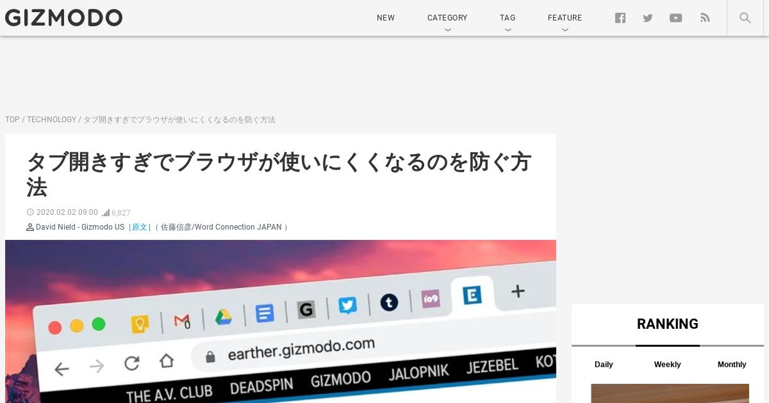Switch to the Monthly ranking tab

[x=732, y=365]
